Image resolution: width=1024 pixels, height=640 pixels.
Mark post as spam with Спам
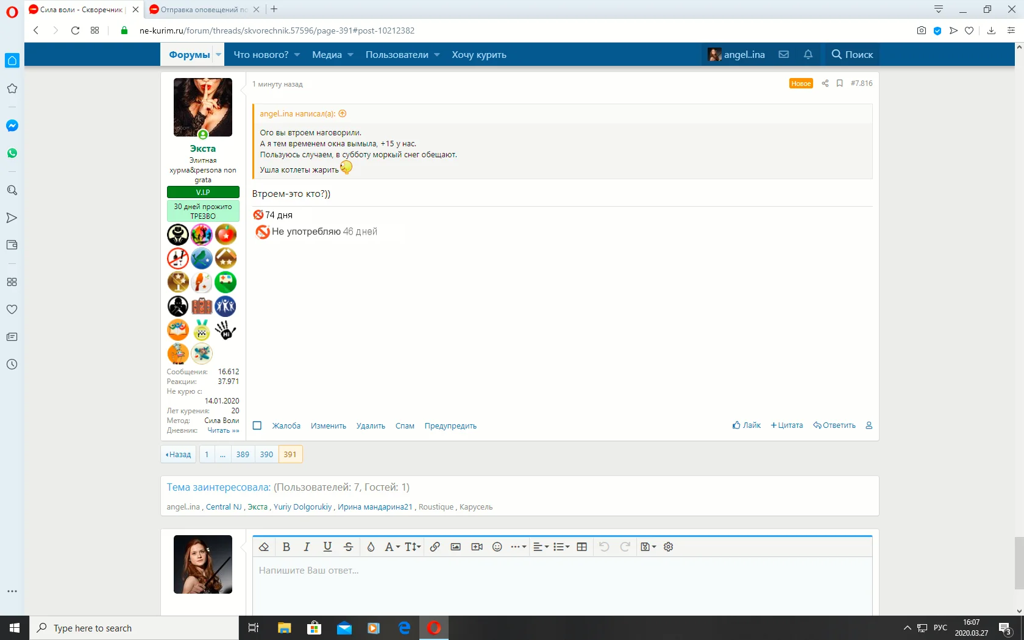[405, 425]
